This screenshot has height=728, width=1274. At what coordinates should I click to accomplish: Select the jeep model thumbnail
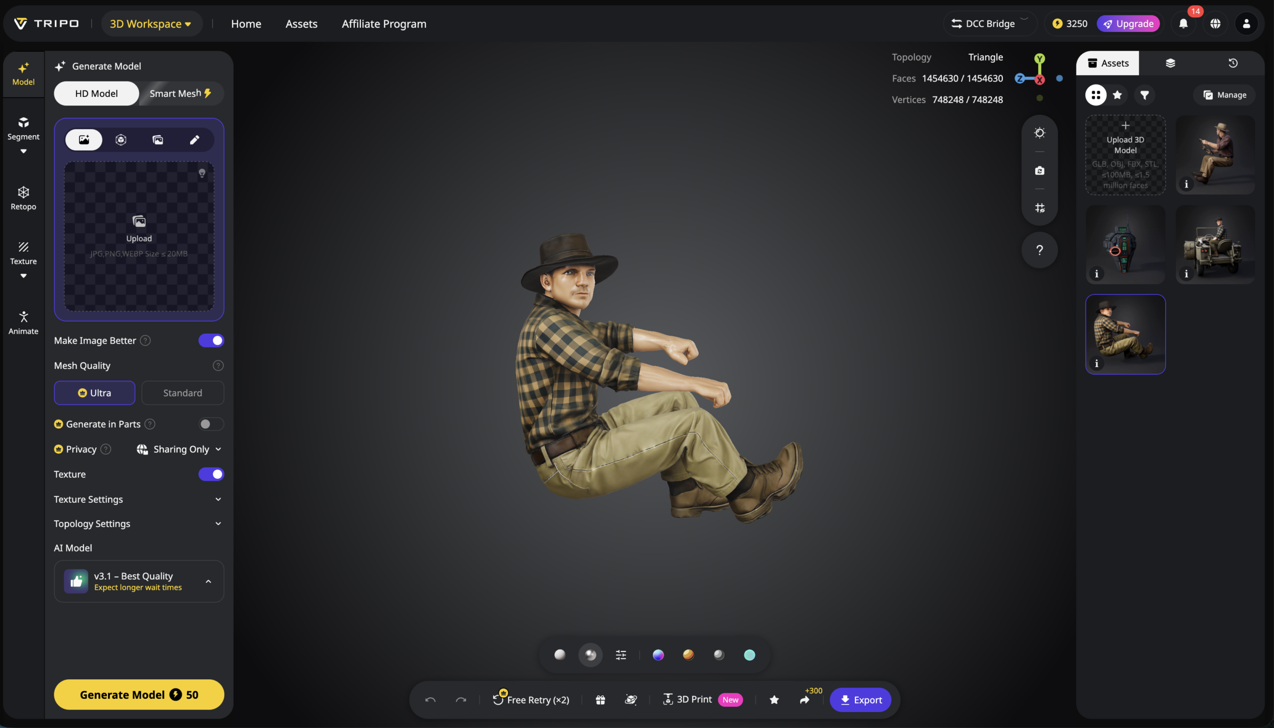[x=1214, y=245]
